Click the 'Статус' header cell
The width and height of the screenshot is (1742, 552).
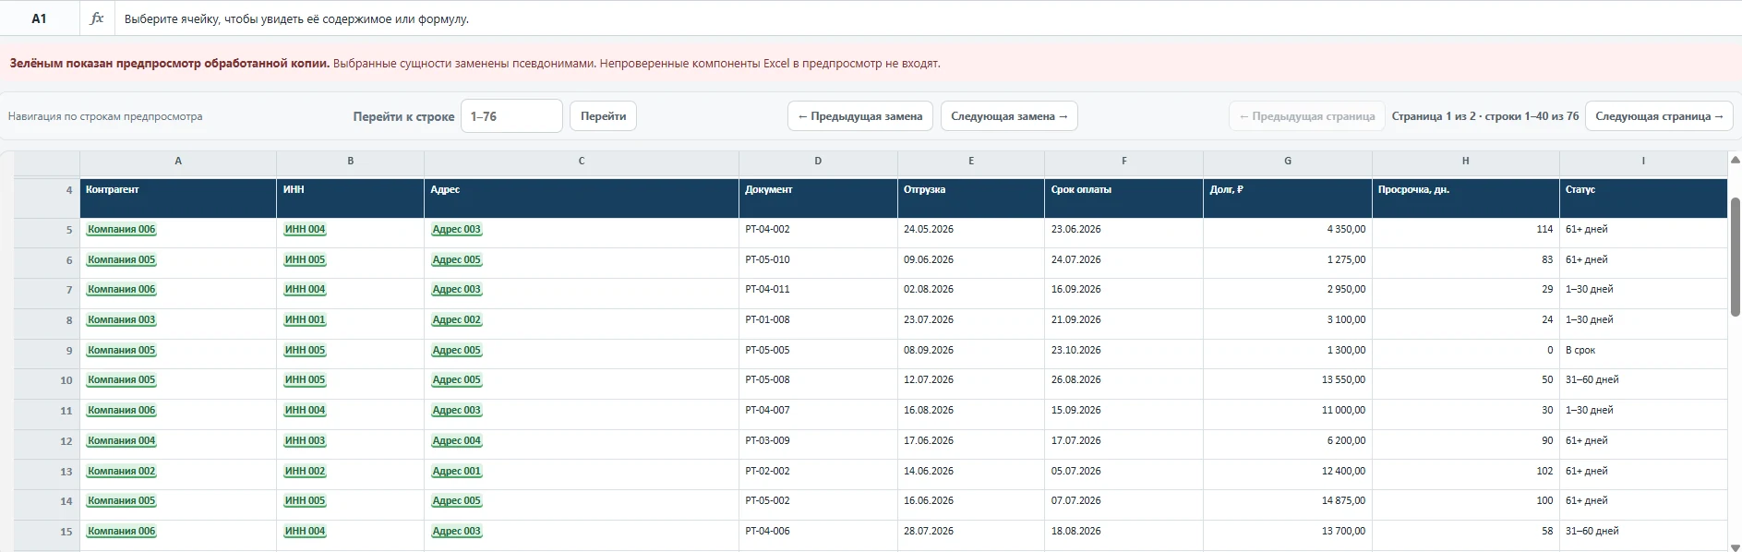click(1643, 198)
